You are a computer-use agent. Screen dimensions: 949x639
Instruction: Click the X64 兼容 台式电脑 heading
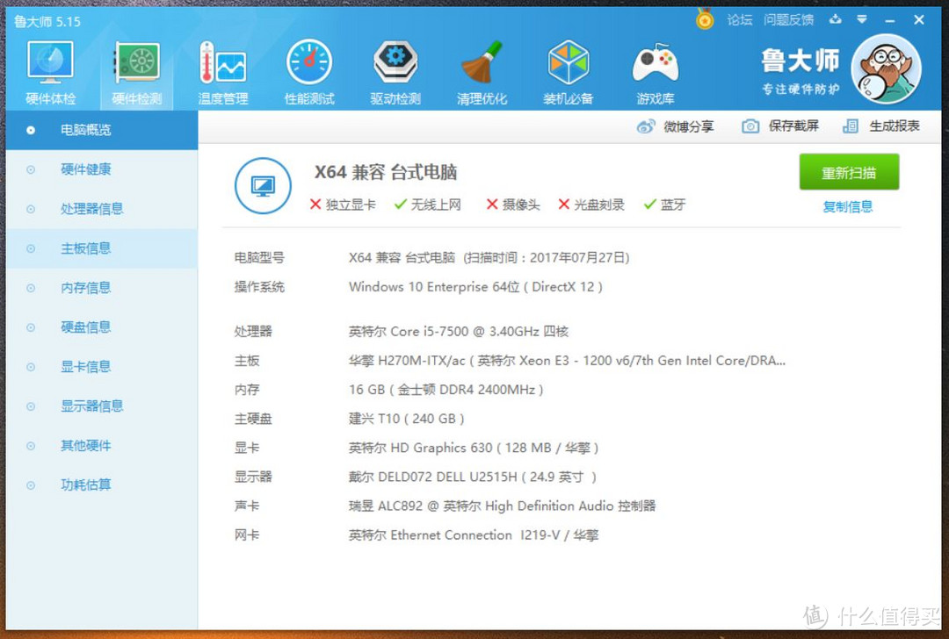click(386, 172)
